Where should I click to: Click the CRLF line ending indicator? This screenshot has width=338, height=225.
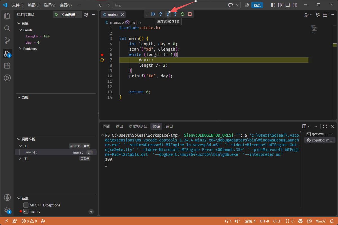pos(277,221)
